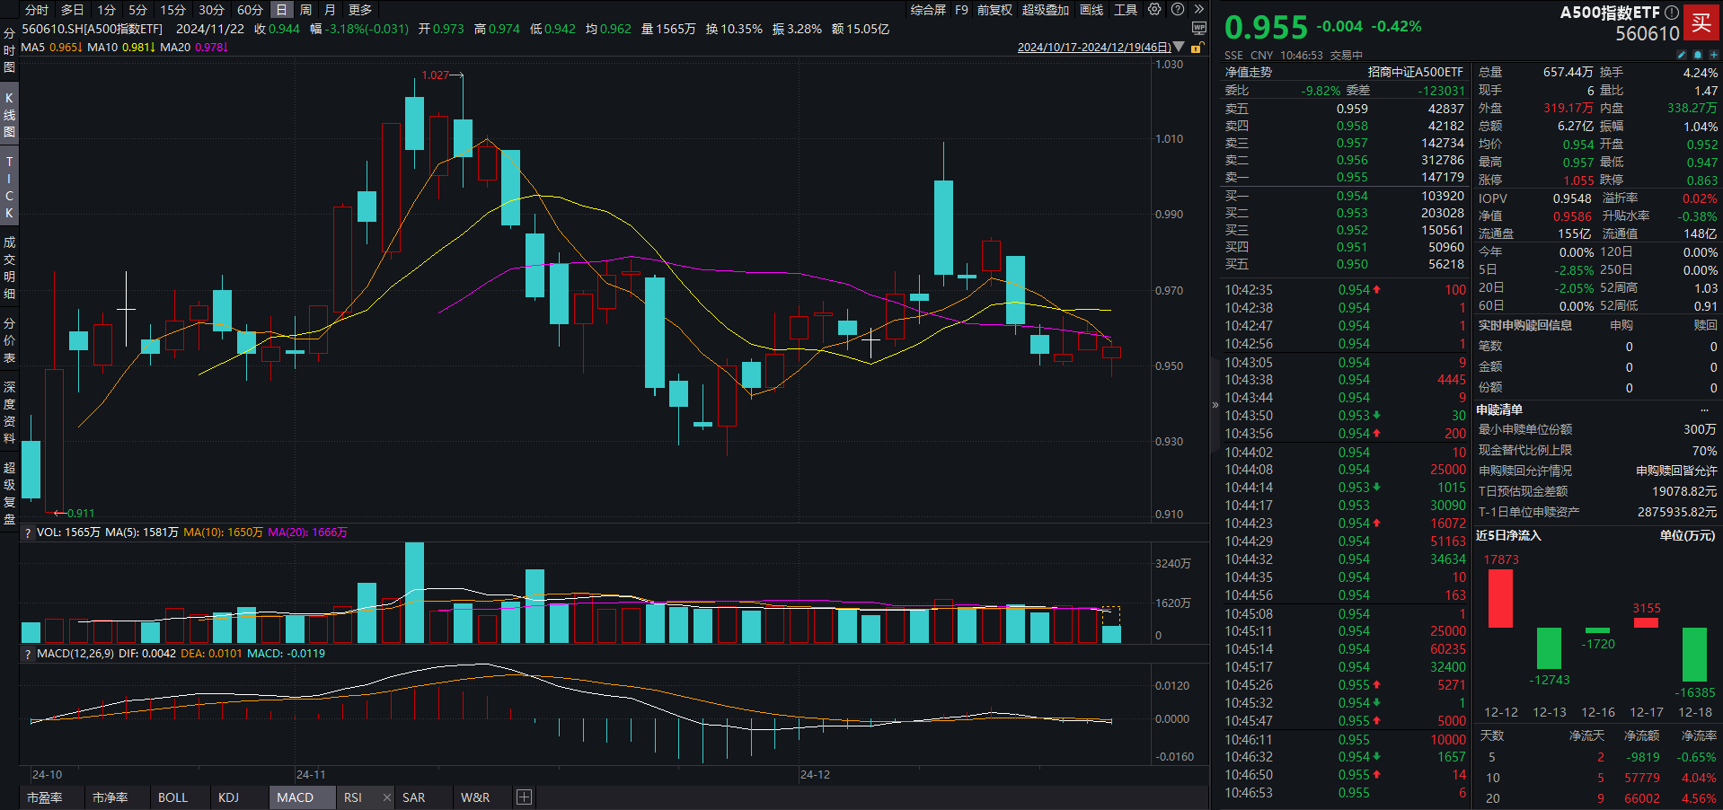
Task: Toggle 前复权 price adjustment mode
Action: click(x=994, y=10)
